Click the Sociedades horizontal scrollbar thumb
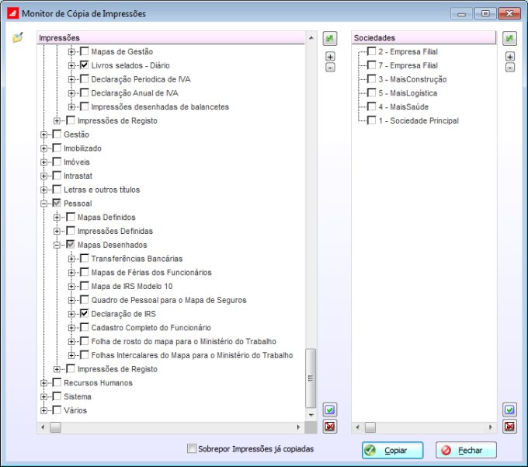 point(370,427)
